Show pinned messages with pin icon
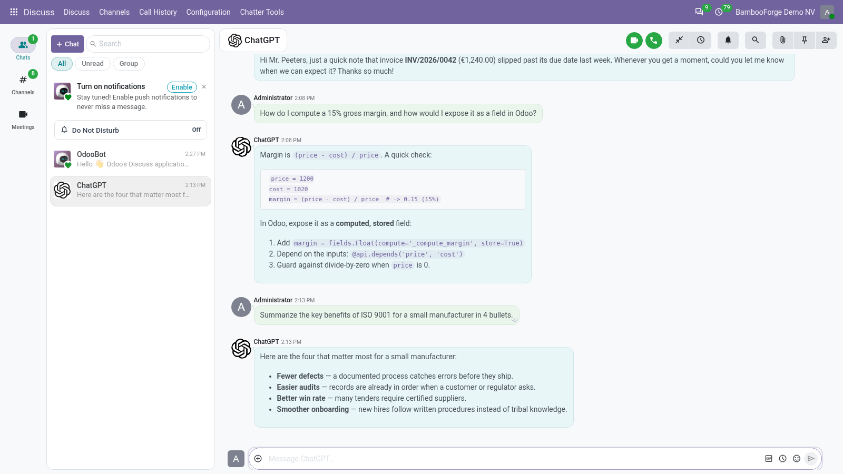Image resolution: width=843 pixels, height=474 pixels. [805, 40]
